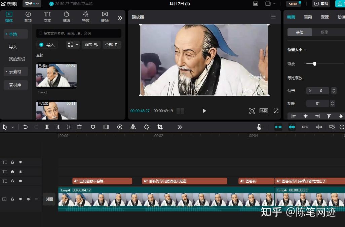Screen dimensions: 345x227
Task: Add a marker with shield icon
Action: [x=93, y=127]
